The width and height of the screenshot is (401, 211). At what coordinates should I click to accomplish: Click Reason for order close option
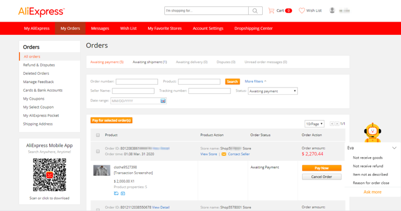[x=371, y=183]
